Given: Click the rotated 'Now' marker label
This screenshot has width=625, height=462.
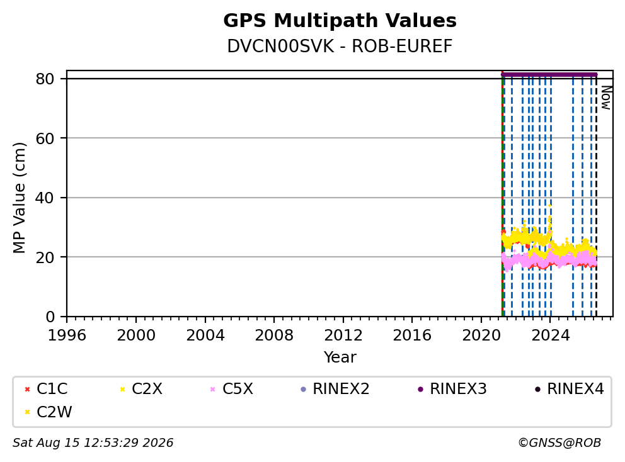Looking at the screenshot, I should pos(606,98).
